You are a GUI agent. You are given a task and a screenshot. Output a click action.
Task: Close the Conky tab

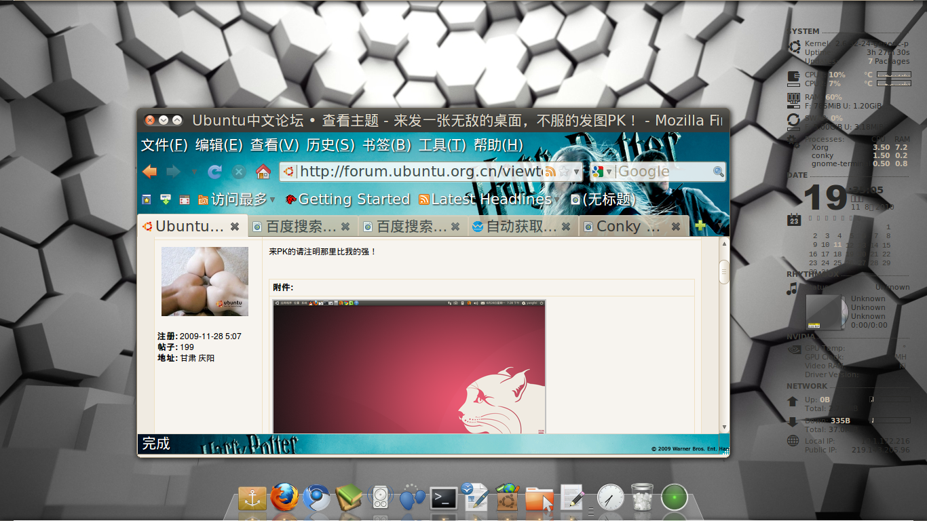point(676,227)
